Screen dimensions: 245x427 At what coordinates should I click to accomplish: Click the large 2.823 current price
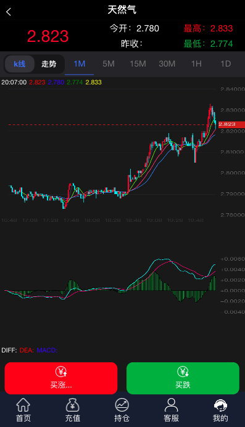pos(48,36)
